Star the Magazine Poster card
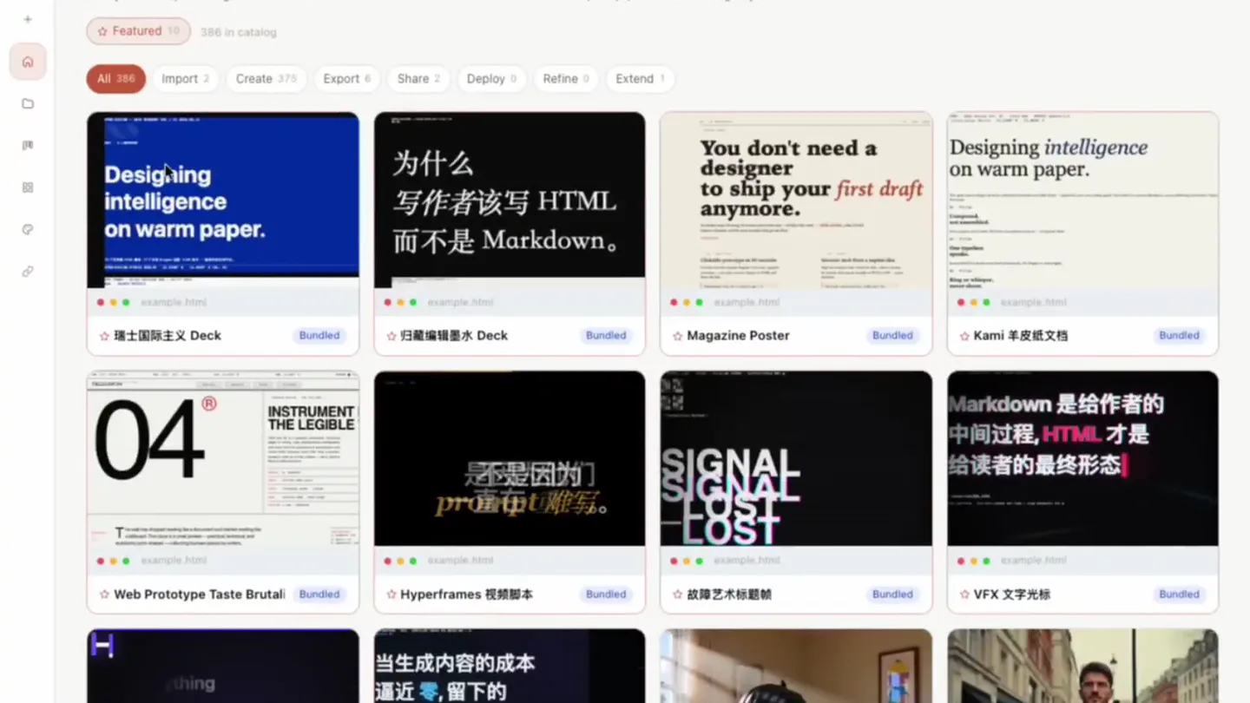The width and height of the screenshot is (1250, 703). [x=677, y=336]
